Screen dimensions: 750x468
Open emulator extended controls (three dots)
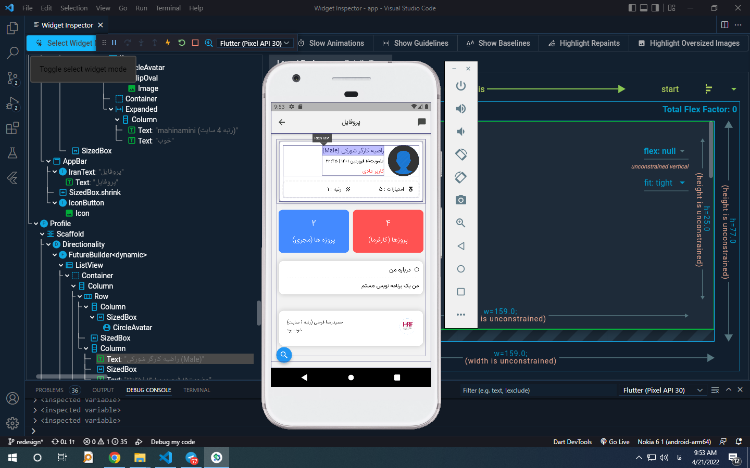(461, 315)
